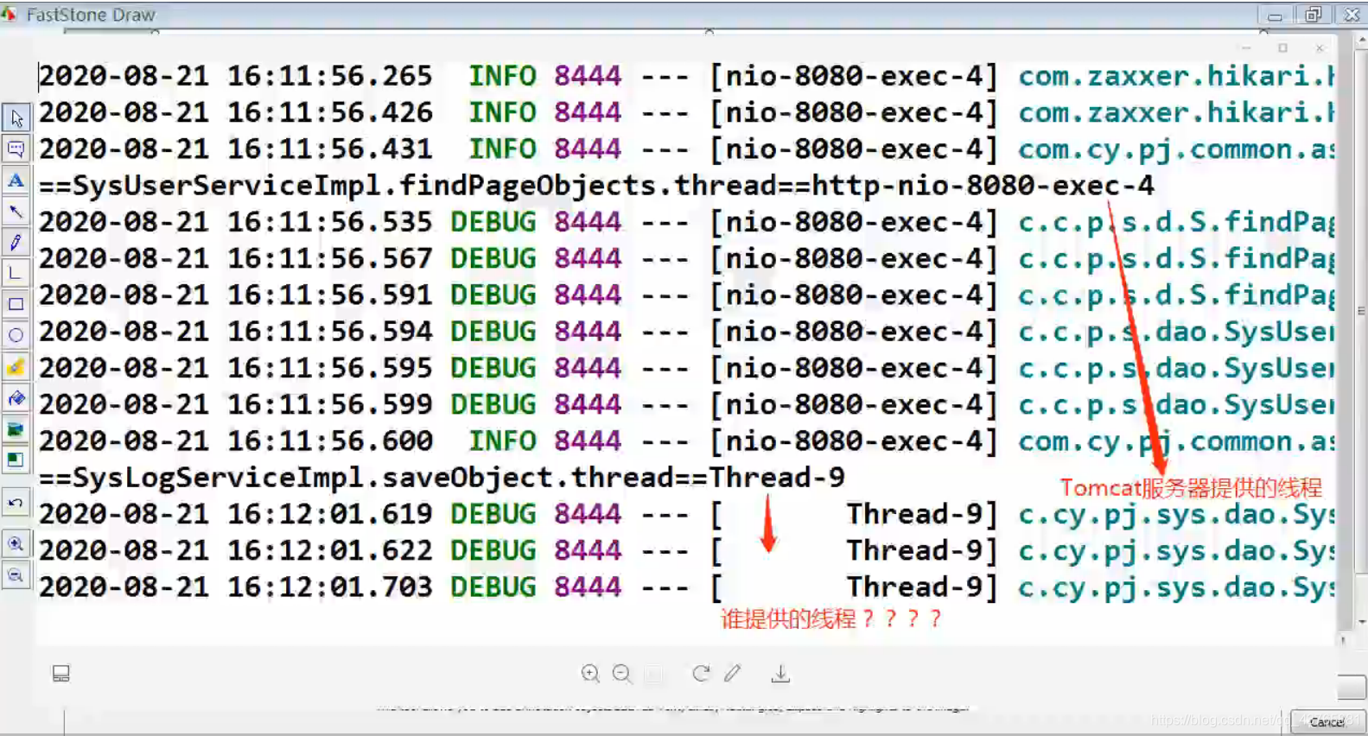Click the scrollbar down arrow at right edge
This screenshot has width=1368, height=736.
[1361, 622]
